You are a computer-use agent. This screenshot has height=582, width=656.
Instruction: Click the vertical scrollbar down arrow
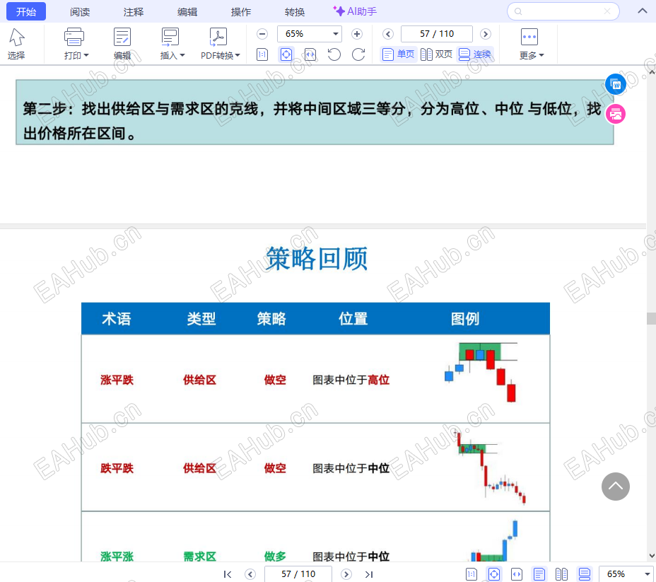pyautogui.click(x=651, y=556)
